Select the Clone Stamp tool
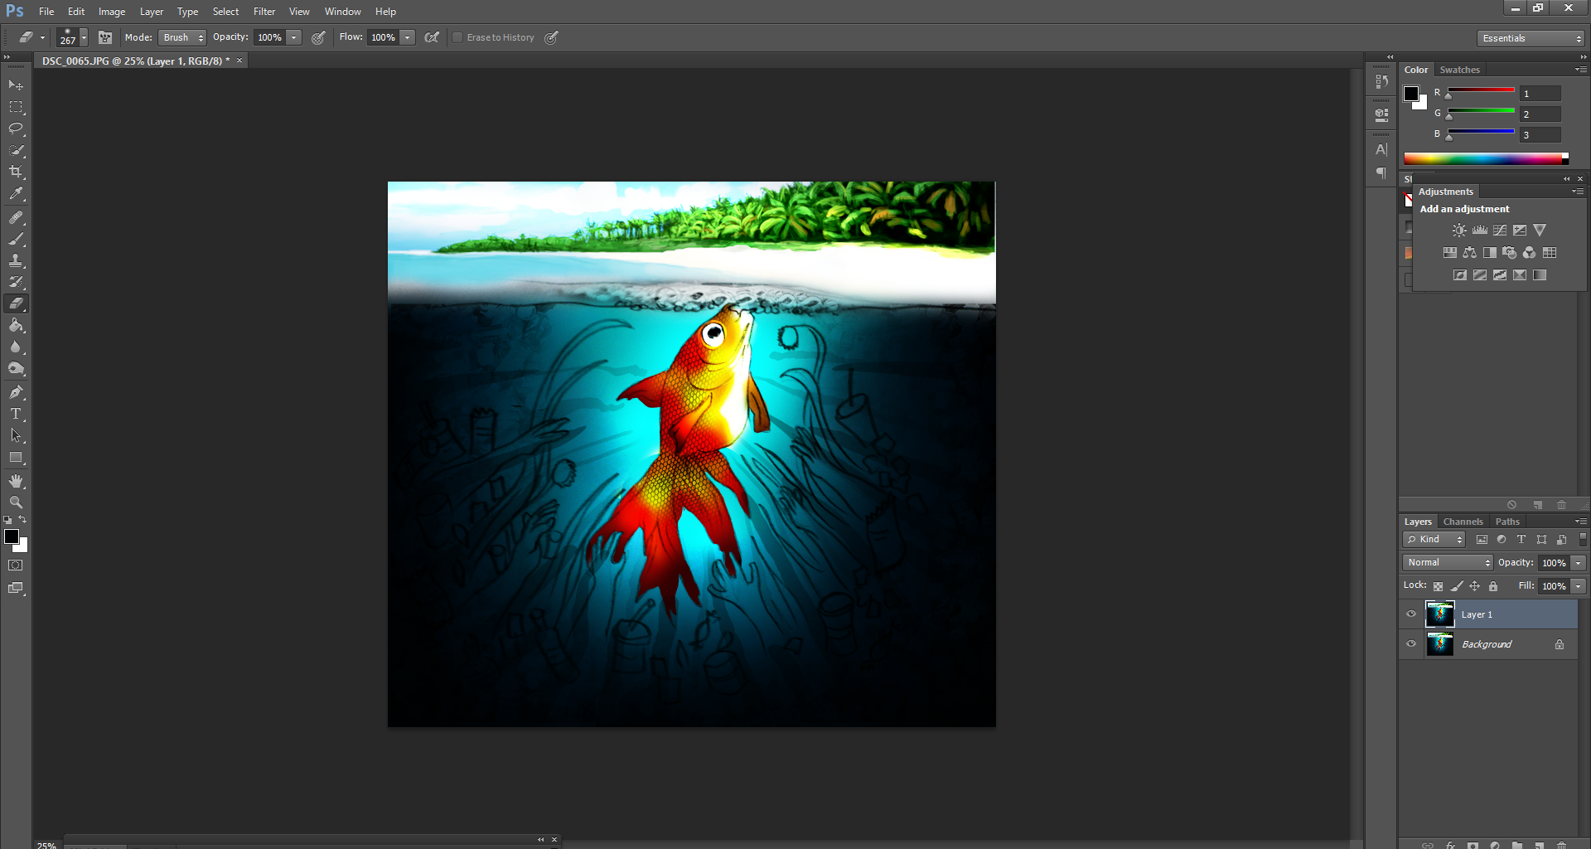Viewport: 1591px width, 849px height. [16, 260]
